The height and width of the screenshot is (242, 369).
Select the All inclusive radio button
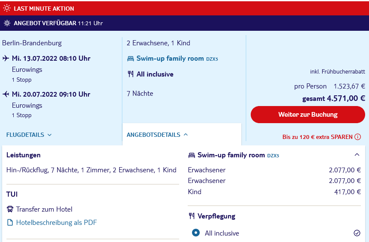point(196,233)
